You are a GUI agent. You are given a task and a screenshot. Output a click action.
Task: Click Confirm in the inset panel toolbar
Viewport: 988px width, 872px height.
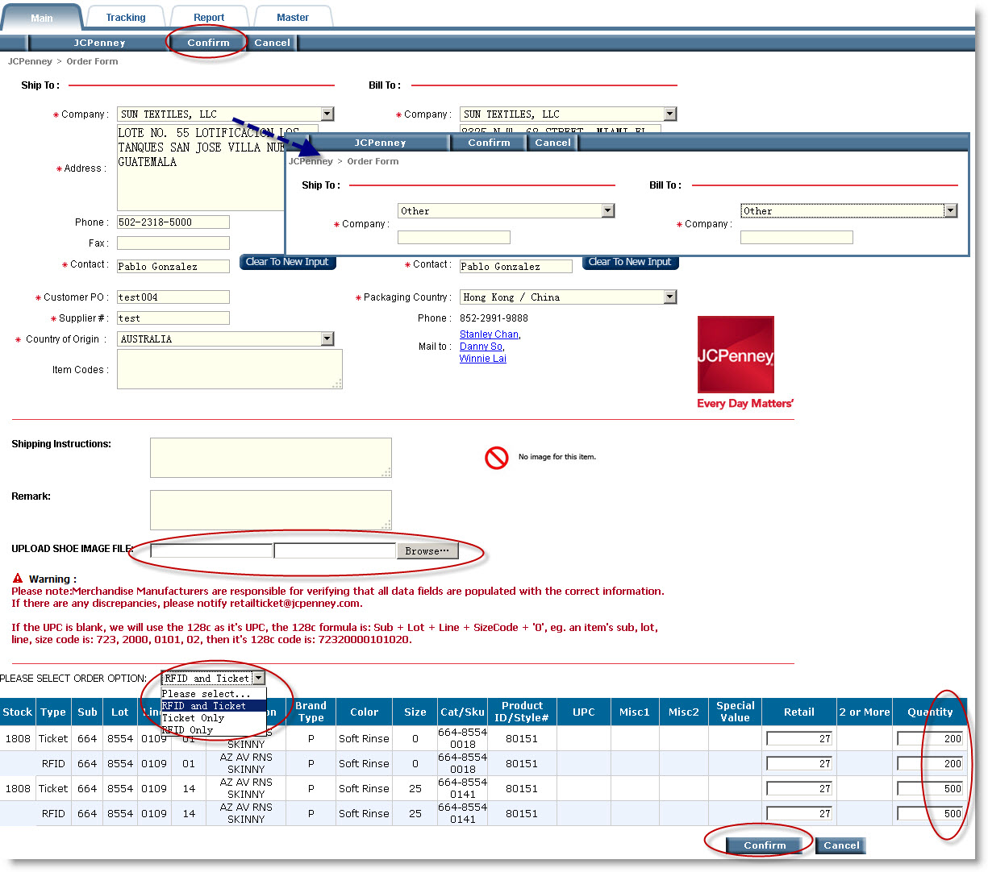point(489,143)
